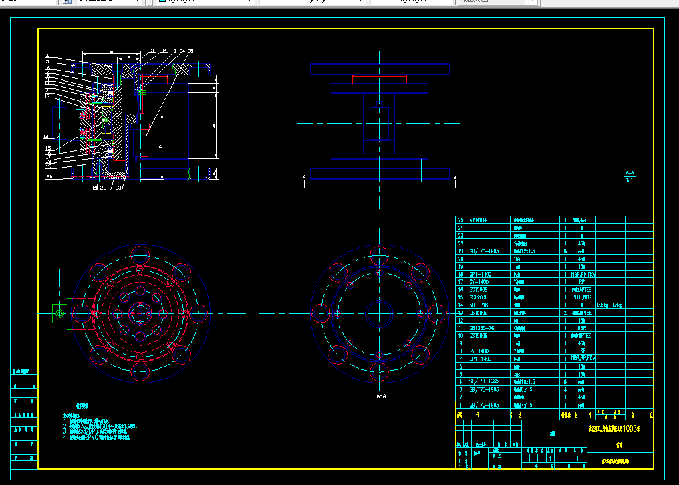Select callout number 14 in the section view
The width and height of the screenshot is (679, 485).
(x=46, y=137)
